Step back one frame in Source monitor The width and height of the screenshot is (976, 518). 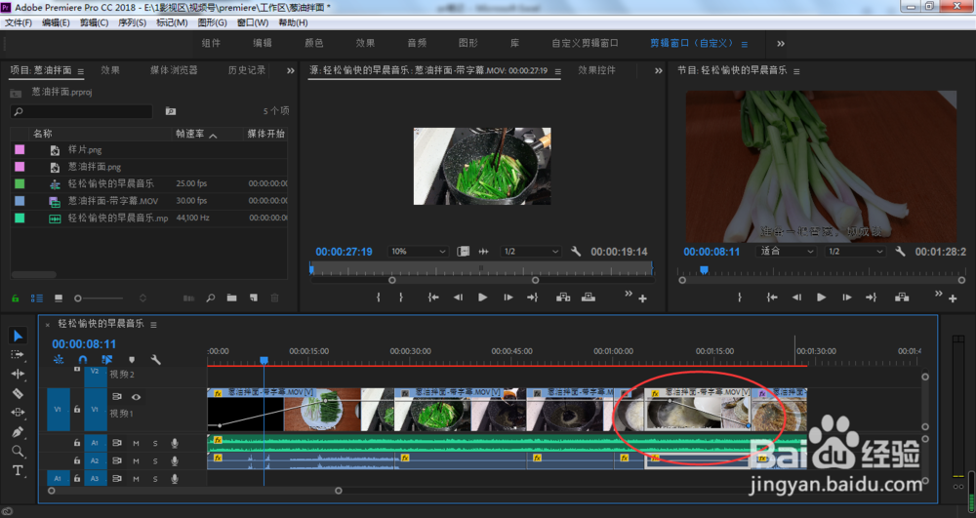click(x=458, y=298)
